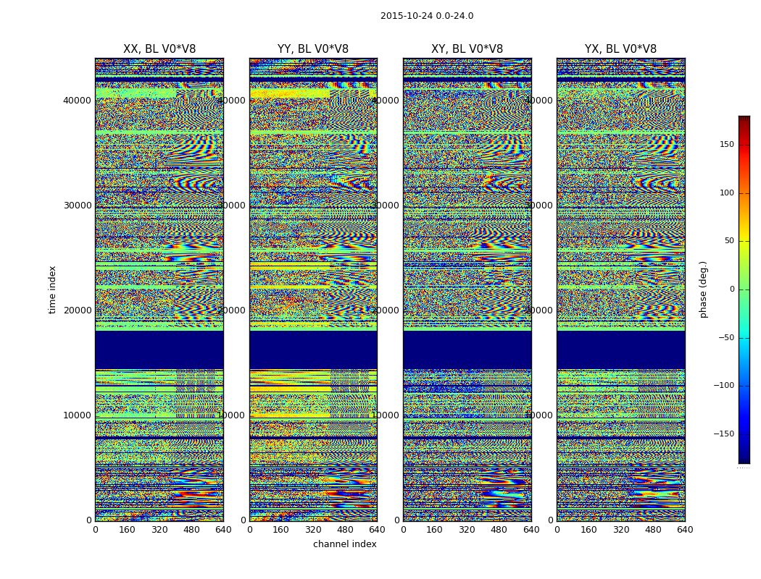
Task: Click the 20000 y-tick label beside the XX panel
Action: tap(77, 310)
